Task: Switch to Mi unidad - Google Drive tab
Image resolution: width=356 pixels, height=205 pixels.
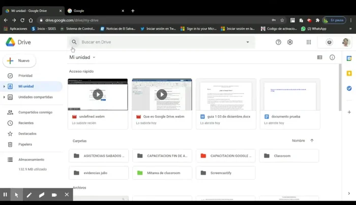Action: (x=34, y=11)
